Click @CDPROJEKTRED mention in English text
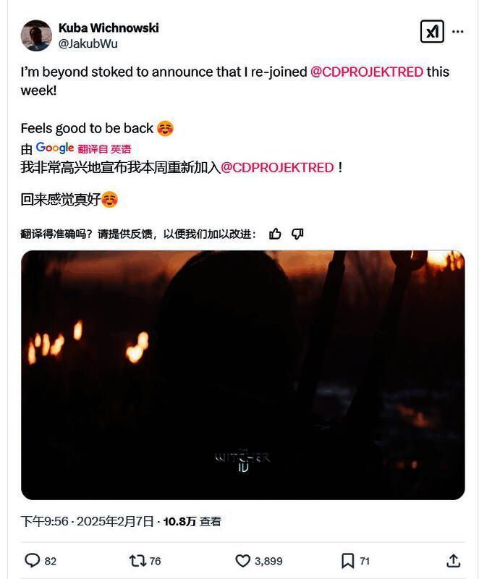 click(x=366, y=72)
